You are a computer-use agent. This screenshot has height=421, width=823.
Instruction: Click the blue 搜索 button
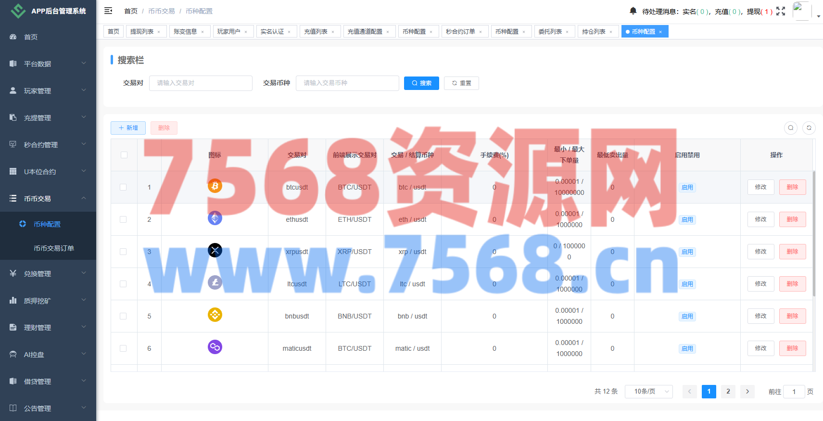421,83
